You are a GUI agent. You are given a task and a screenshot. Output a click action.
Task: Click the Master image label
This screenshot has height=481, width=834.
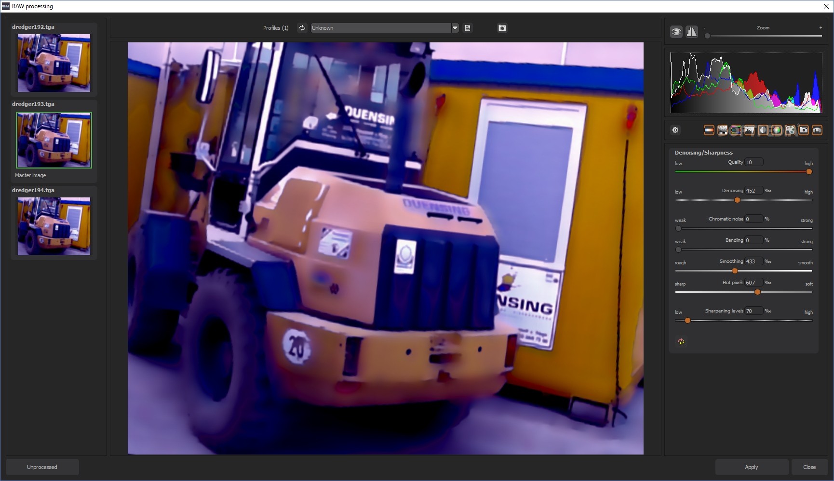coord(30,175)
